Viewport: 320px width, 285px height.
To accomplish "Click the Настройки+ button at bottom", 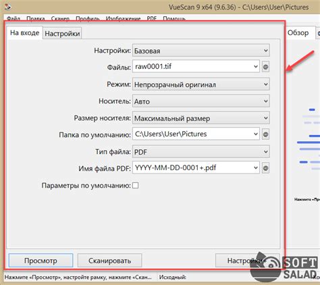I will click(x=247, y=261).
